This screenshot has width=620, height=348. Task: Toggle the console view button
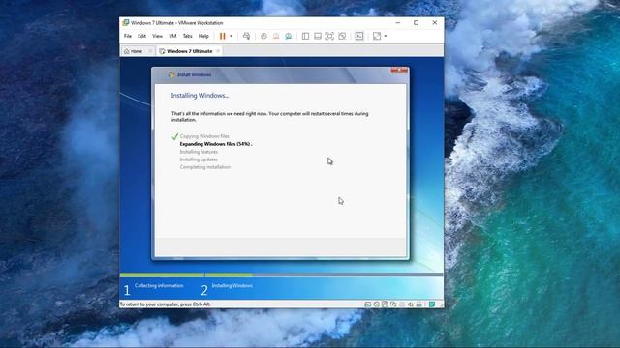359,36
